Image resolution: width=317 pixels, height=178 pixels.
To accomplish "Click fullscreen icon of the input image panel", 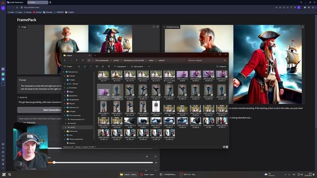I will (154, 27).
